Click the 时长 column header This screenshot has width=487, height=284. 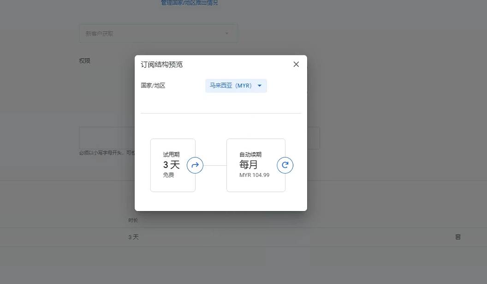click(x=133, y=220)
